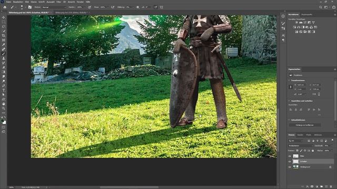Open collapsed Character panel icon
This screenshot has height=189, width=337.
(x=283, y=35)
